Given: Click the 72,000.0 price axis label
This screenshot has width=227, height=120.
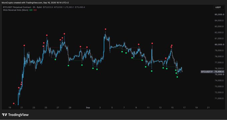Looking at the screenshot, I should pyautogui.click(x=219, y=92).
